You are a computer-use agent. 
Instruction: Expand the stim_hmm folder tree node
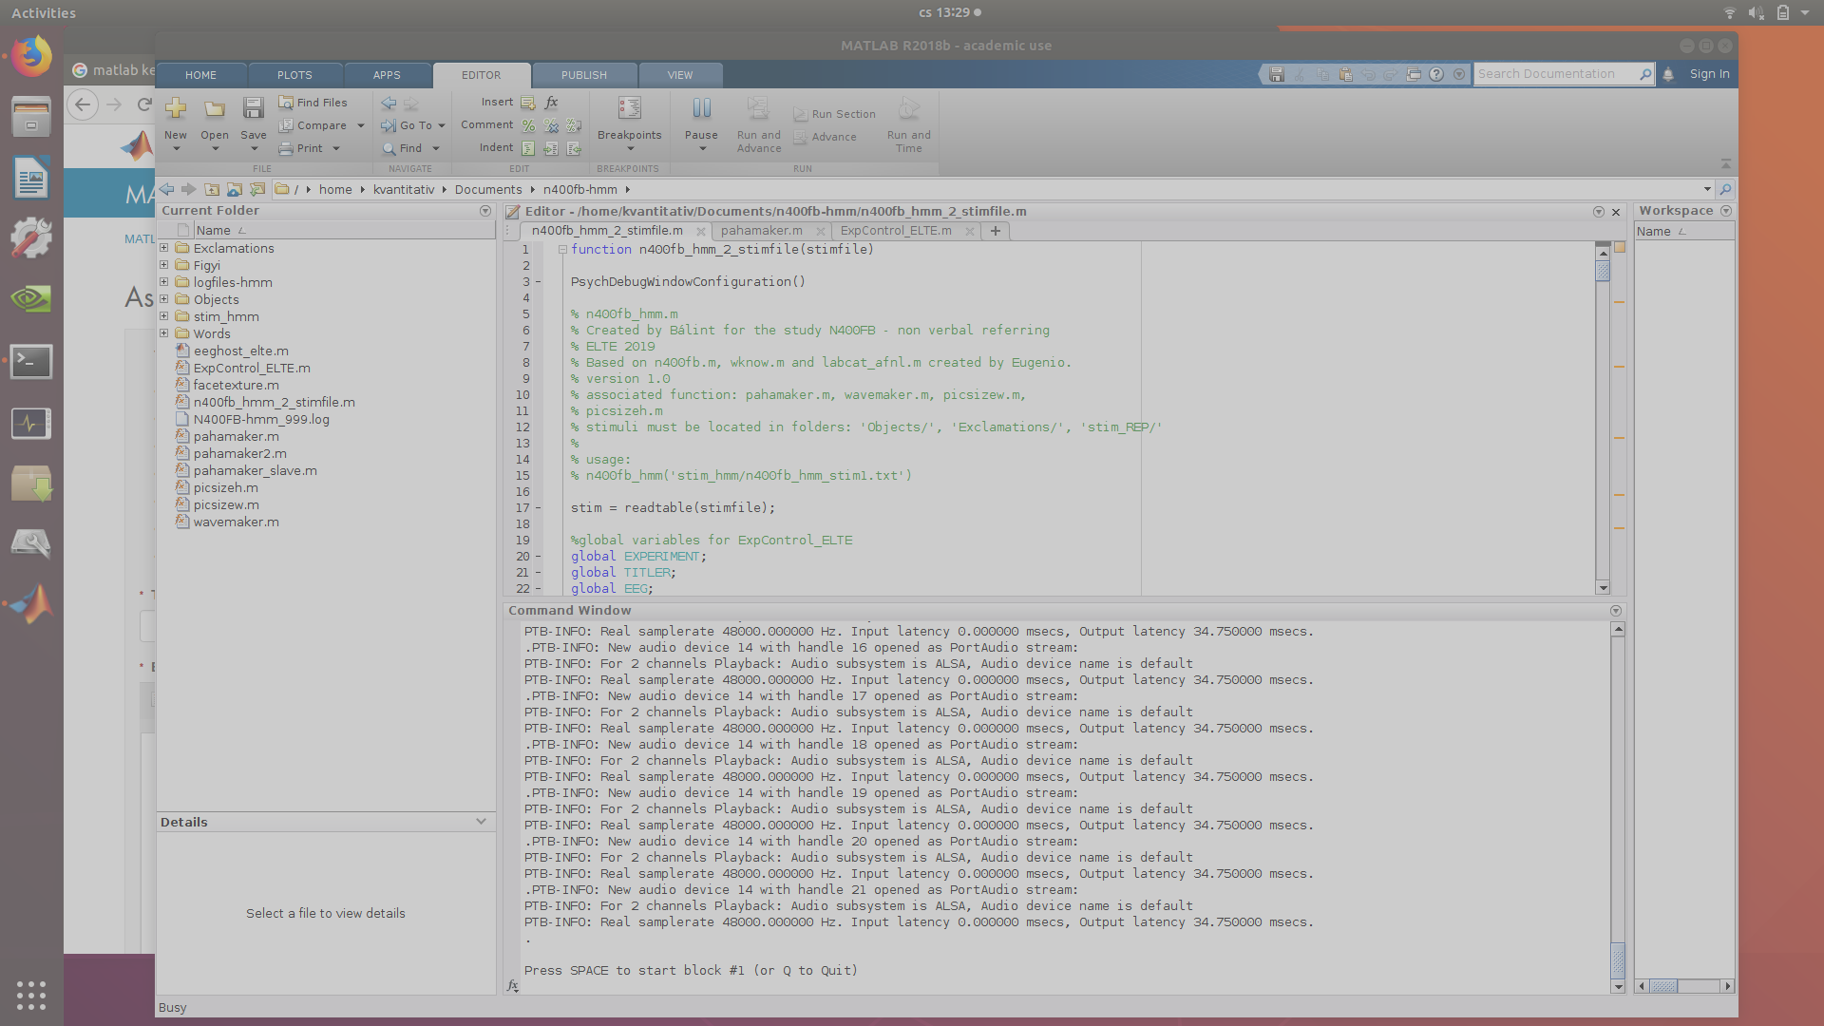tap(164, 316)
